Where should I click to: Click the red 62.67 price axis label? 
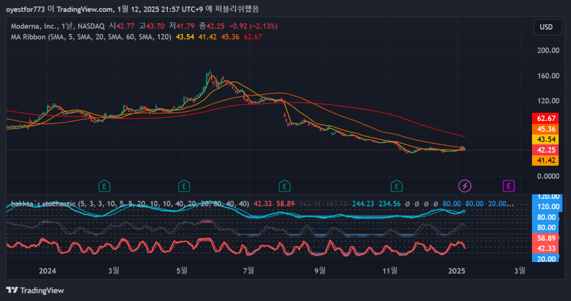click(x=545, y=118)
